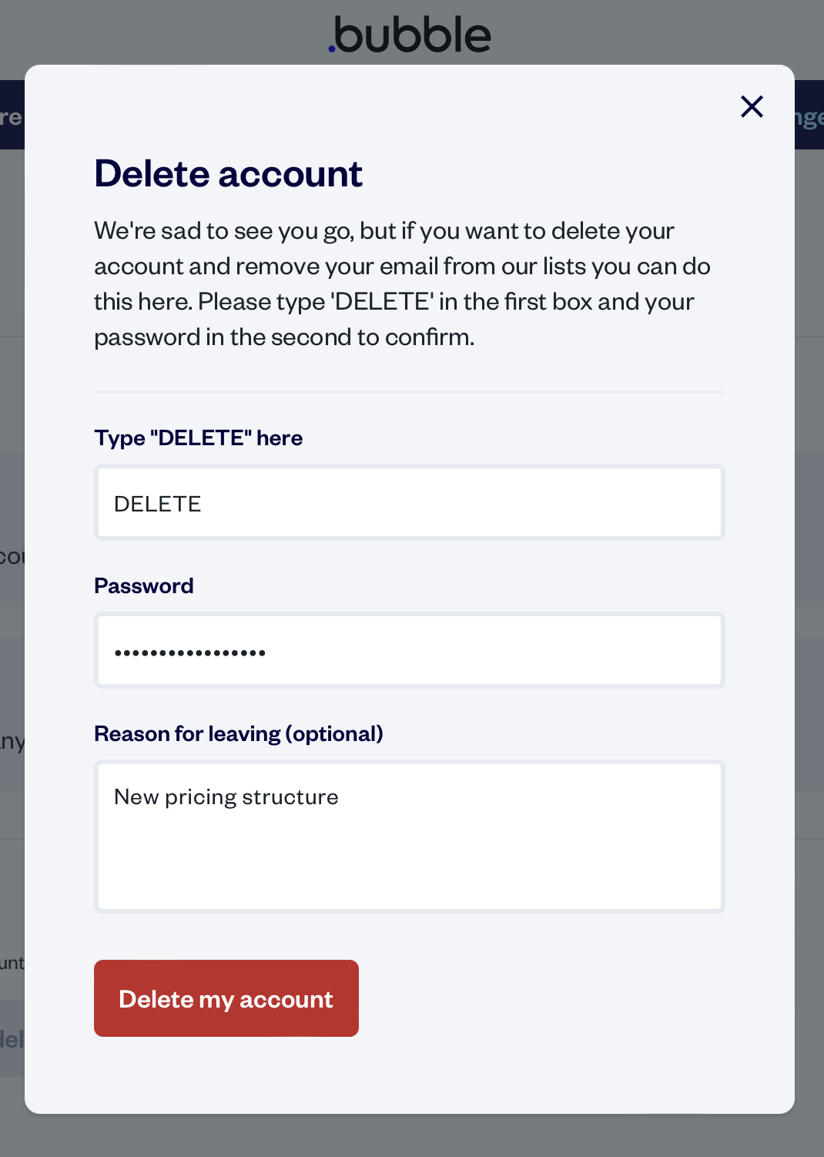Viewport: 824px width, 1157px height.
Task: Click the masked password dots
Action: (189, 652)
